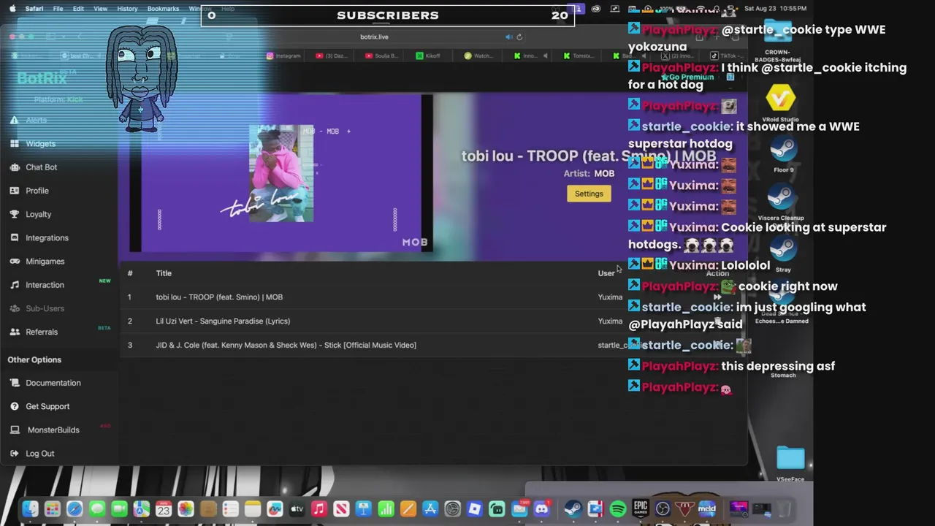Open Roblox from the Dock
The image size is (935, 526).
(x=475, y=508)
